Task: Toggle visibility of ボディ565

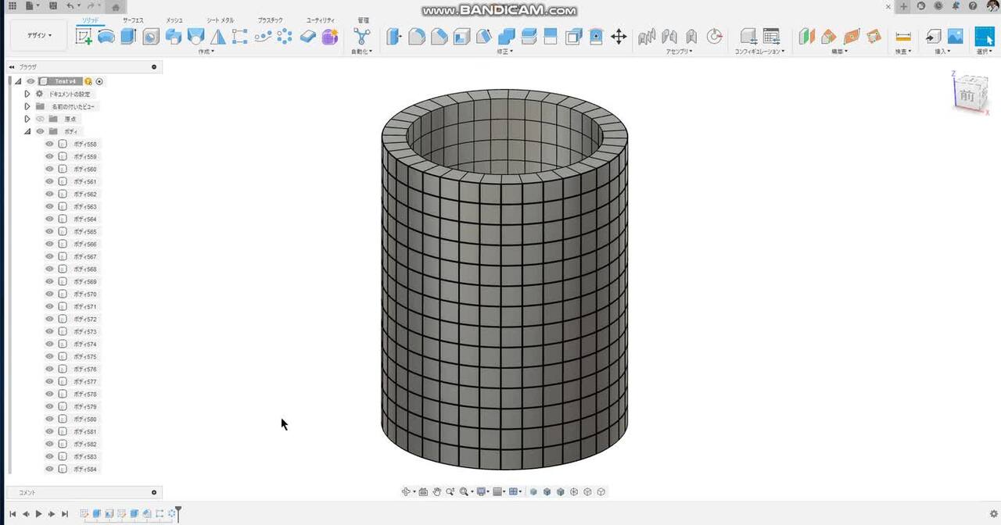Action: click(50, 231)
